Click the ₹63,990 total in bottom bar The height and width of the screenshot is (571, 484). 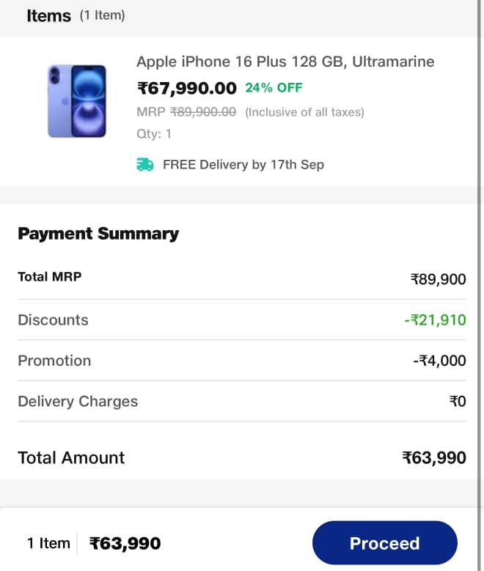[x=125, y=544]
